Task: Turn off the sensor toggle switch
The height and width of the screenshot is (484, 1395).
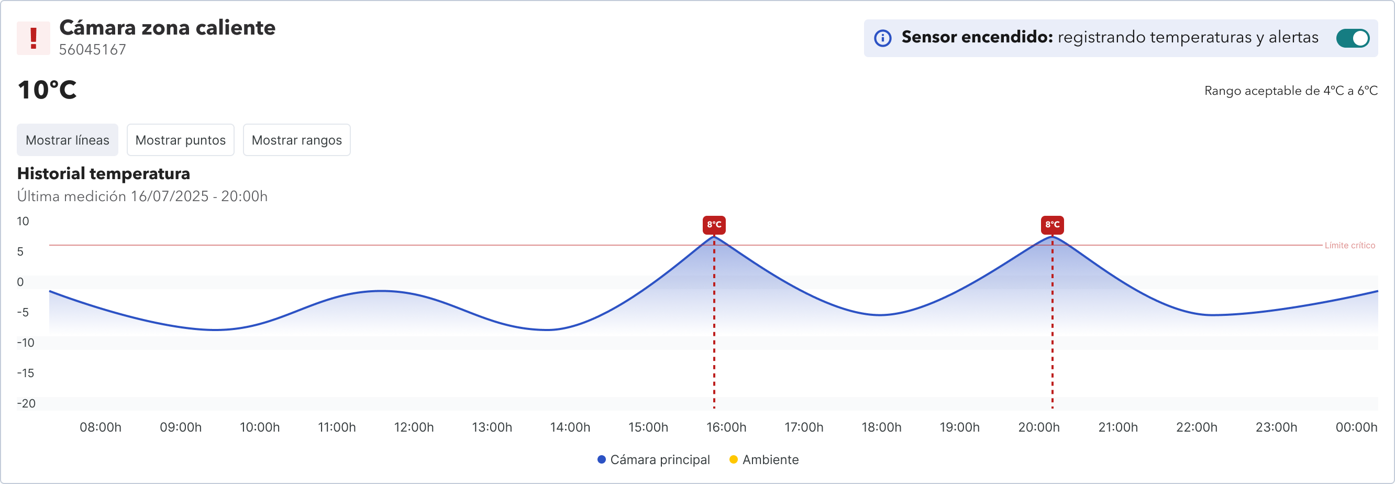Action: (x=1352, y=38)
